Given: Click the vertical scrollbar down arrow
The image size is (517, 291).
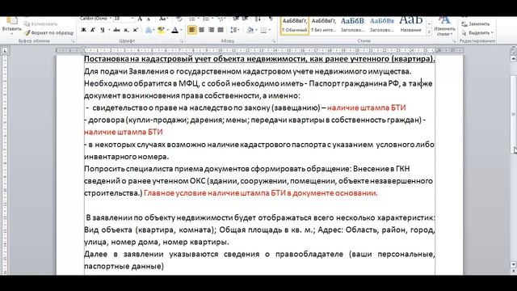Looking at the screenshot, I should [514, 264].
